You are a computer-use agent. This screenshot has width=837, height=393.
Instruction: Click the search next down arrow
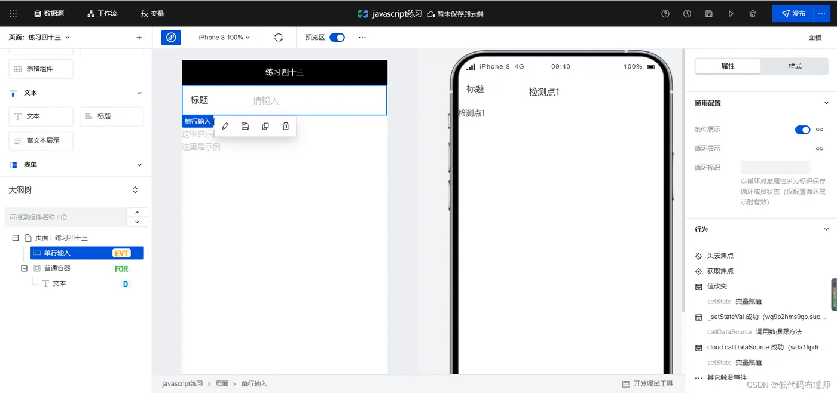138,222
